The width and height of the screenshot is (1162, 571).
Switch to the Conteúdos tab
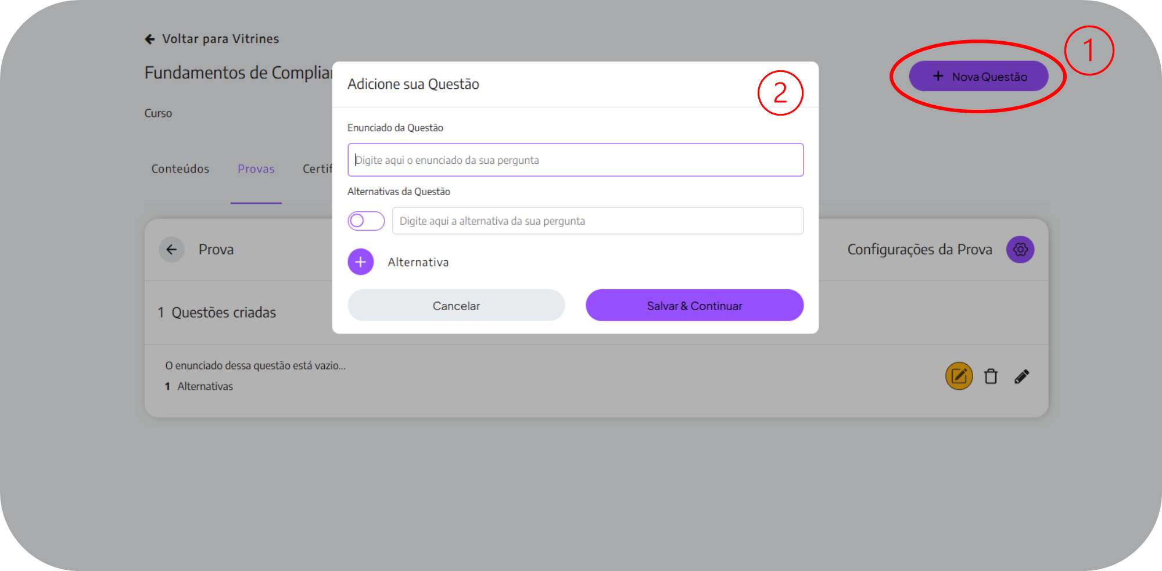pyautogui.click(x=180, y=169)
